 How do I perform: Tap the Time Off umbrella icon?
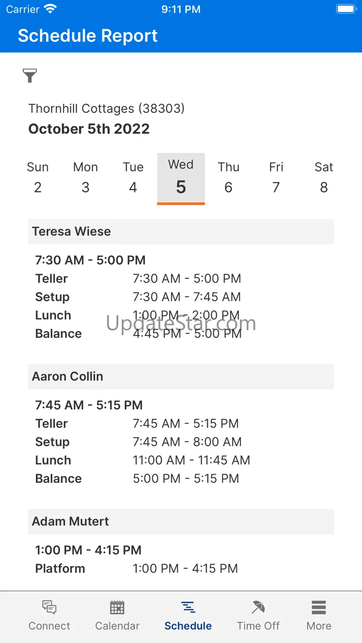point(258,607)
